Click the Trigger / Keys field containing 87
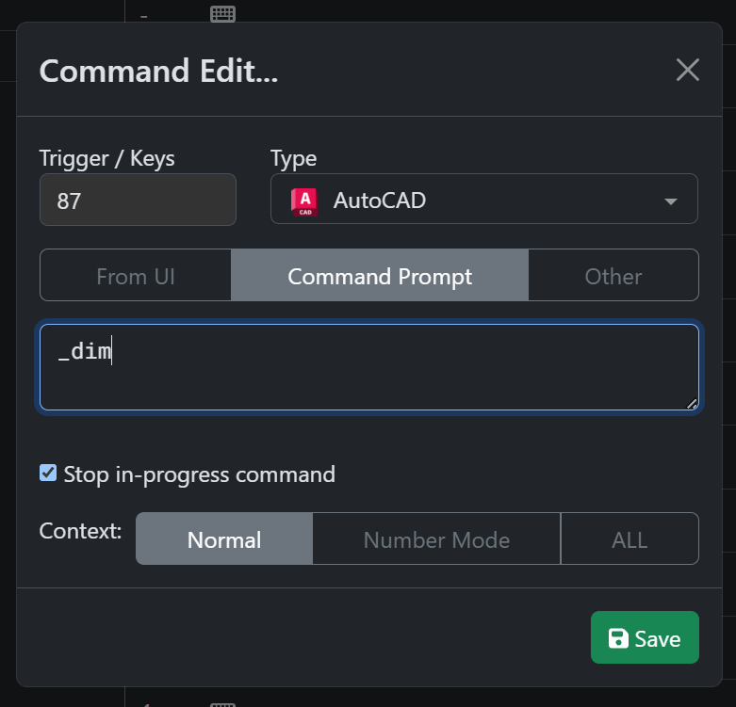Screen dimensions: 736x707 point(138,201)
